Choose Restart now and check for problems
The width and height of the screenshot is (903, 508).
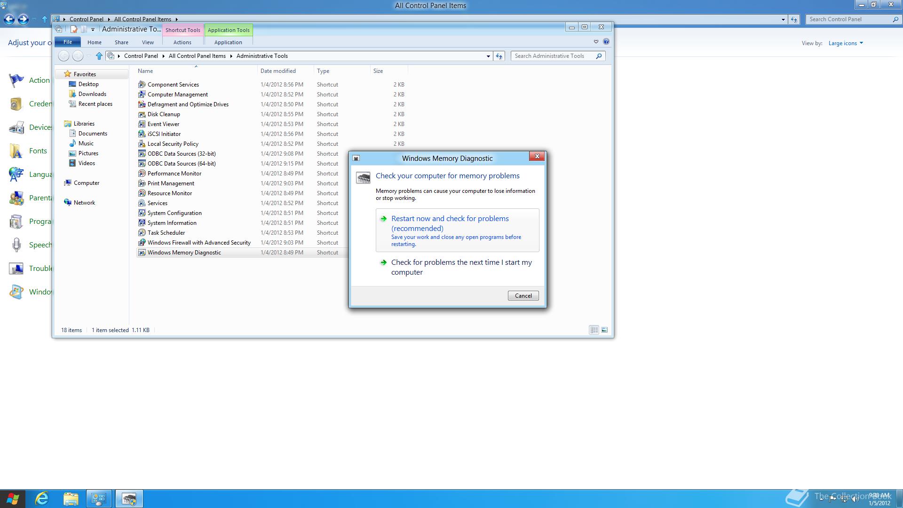point(457,230)
